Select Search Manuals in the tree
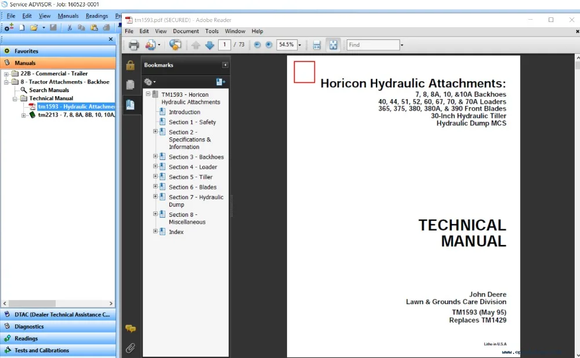The height and width of the screenshot is (358, 580). click(49, 90)
